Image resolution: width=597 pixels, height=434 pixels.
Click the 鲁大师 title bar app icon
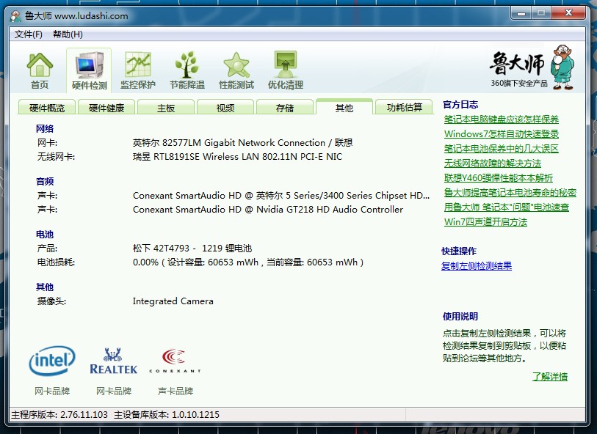click(x=15, y=16)
